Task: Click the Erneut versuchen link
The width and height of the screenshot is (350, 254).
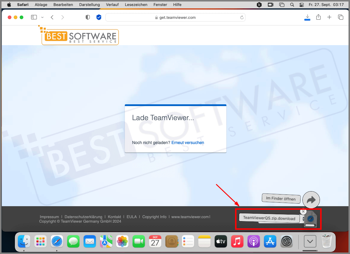Action: click(x=188, y=143)
